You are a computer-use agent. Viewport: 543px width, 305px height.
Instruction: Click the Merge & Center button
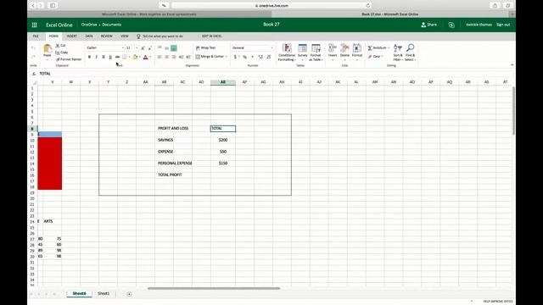pos(211,57)
